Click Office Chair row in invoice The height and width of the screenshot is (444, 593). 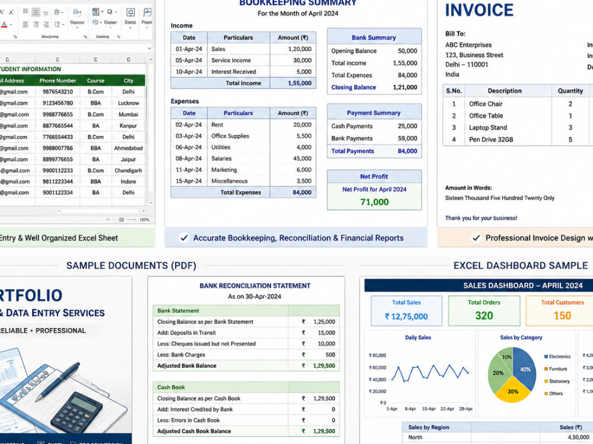[518, 104]
